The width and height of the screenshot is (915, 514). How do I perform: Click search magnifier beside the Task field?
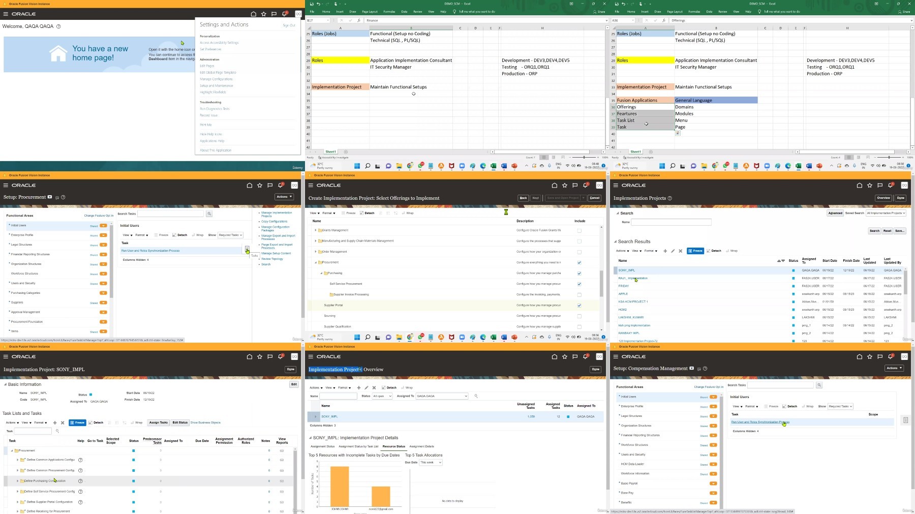pos(57,431)
